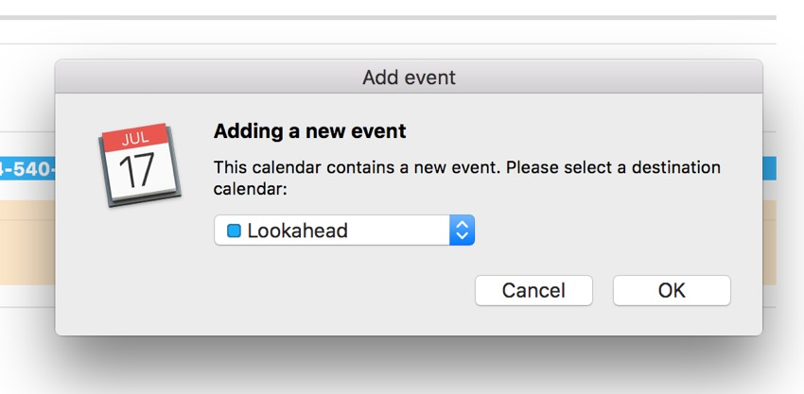
Task: Click the orange event block left of dialog
Action: (x=26, y=241)
